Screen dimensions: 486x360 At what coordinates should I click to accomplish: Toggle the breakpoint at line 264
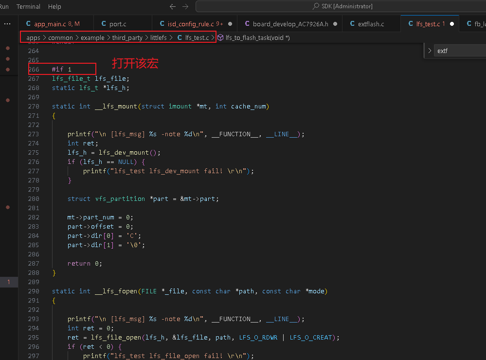click(x=8, y=48)
